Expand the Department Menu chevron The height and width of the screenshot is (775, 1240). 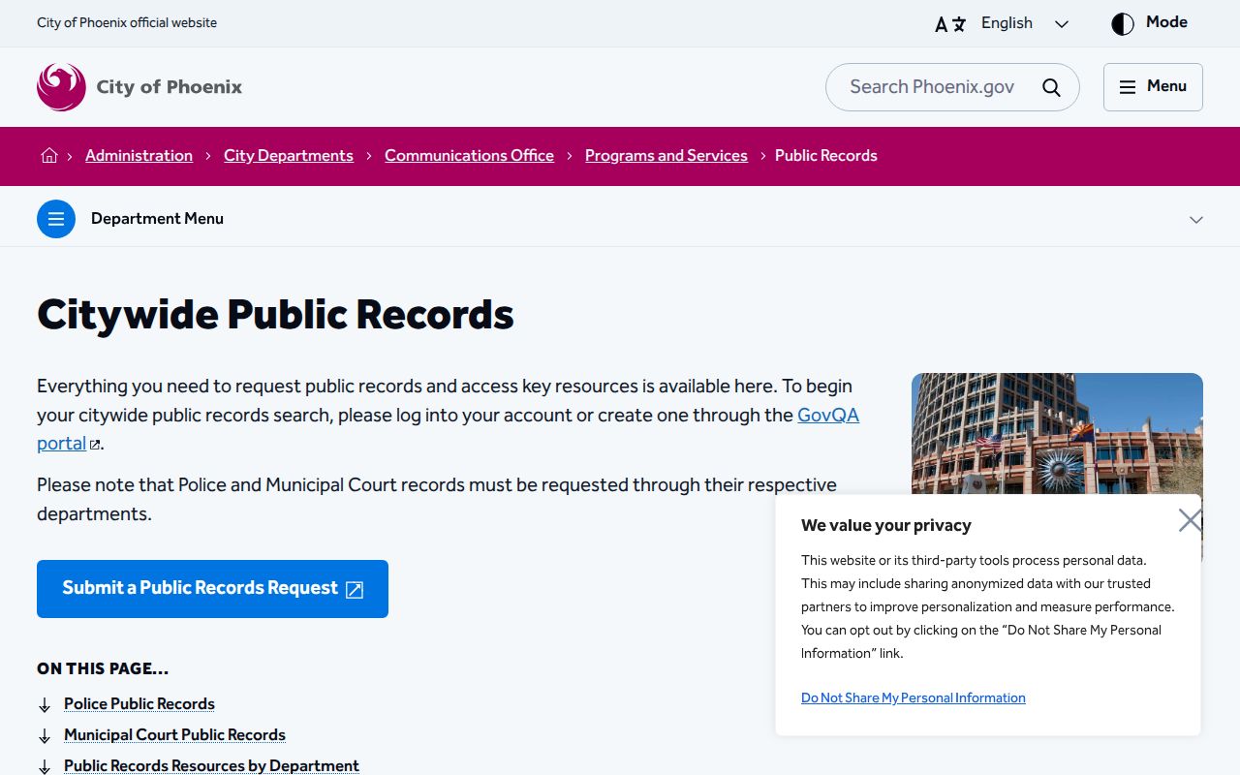click(x=1196, y=220)
